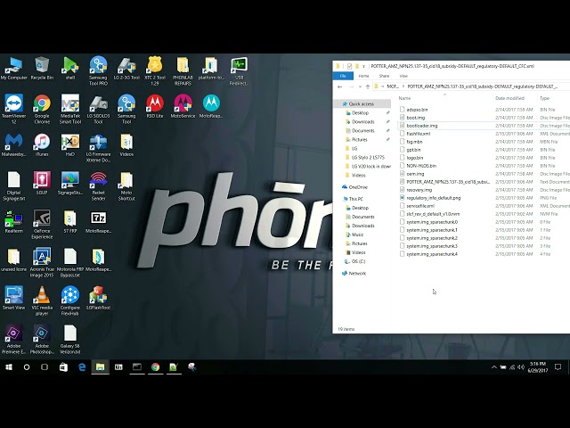Launch USB Redirector shortcut
570x428 pixels.
[239, 71]
